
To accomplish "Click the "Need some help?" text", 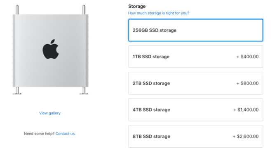I will pyautogui.click(x=39, y=133).
